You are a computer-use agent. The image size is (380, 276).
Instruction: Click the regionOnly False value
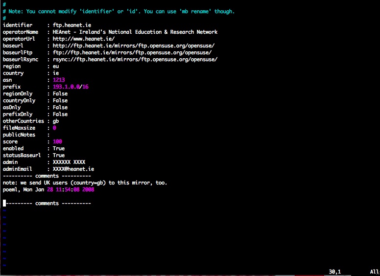pos(60,93)
